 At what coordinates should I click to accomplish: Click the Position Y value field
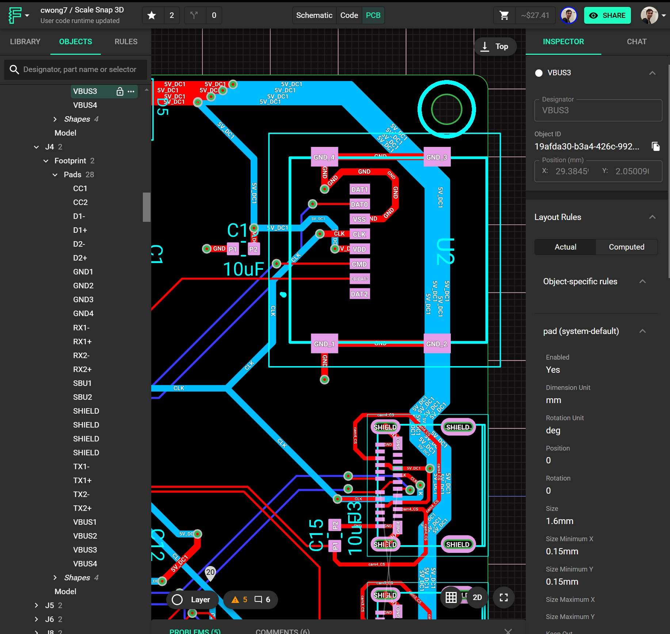coord(632,171)
